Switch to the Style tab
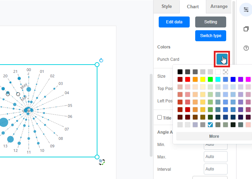 coord(167,7)
